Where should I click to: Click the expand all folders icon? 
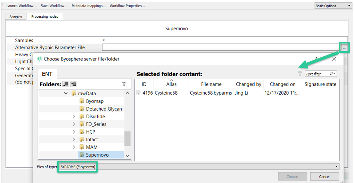pyautogui.click(x=65, y=84)
